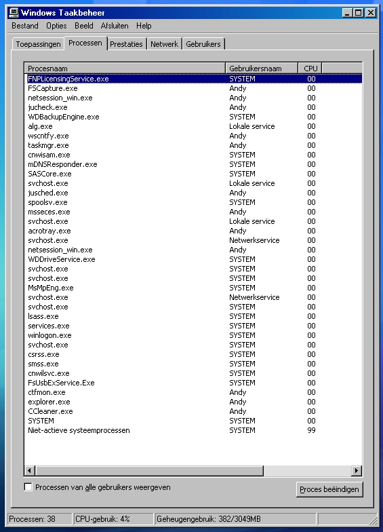This screenshot has height=532, width=383.
Task: Open the Netwerk tab
Action: [x=164, y=44]
